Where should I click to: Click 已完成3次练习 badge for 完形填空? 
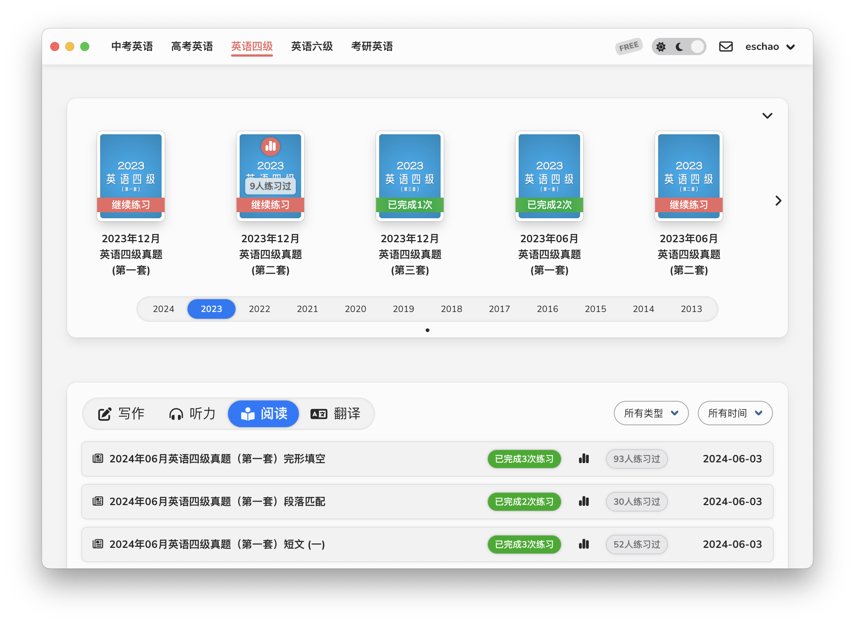pos(524,459)
